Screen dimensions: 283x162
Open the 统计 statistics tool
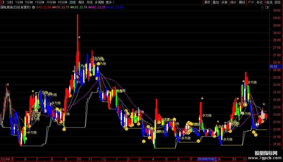[x=233, y=2]
